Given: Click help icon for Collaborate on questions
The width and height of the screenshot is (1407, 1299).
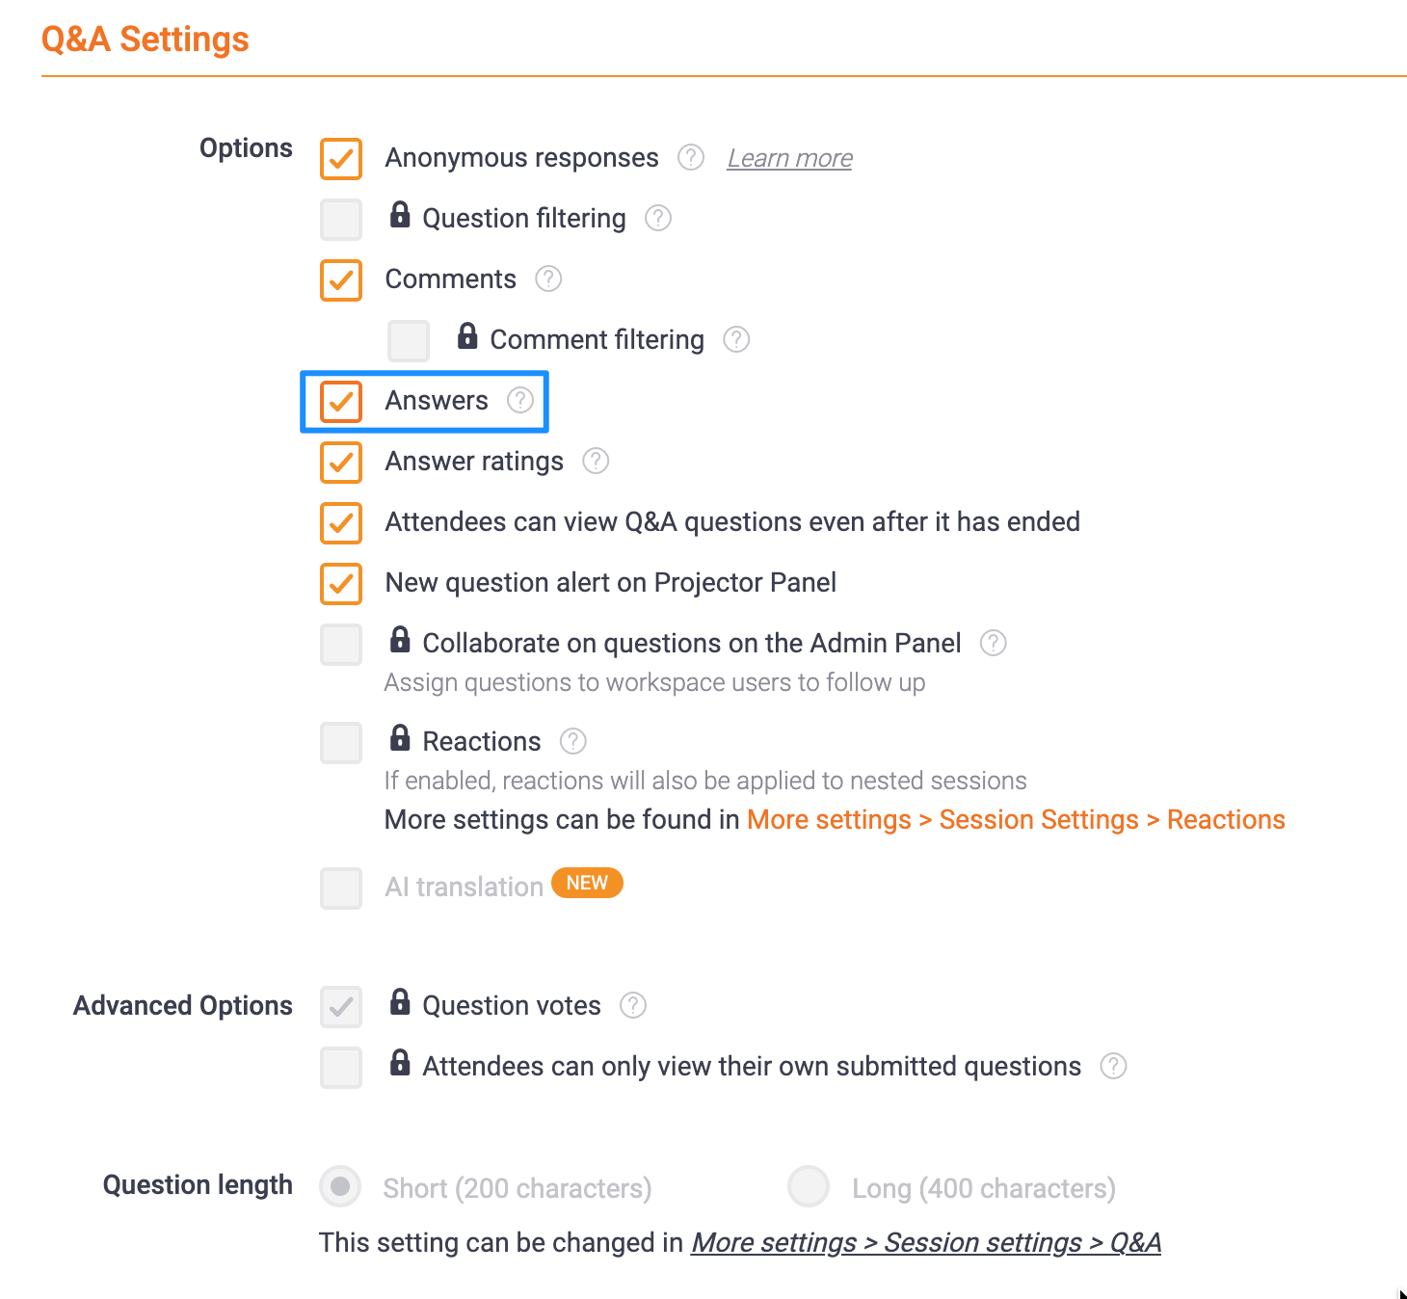Looking at the screenshot, I should click(993, 643).
